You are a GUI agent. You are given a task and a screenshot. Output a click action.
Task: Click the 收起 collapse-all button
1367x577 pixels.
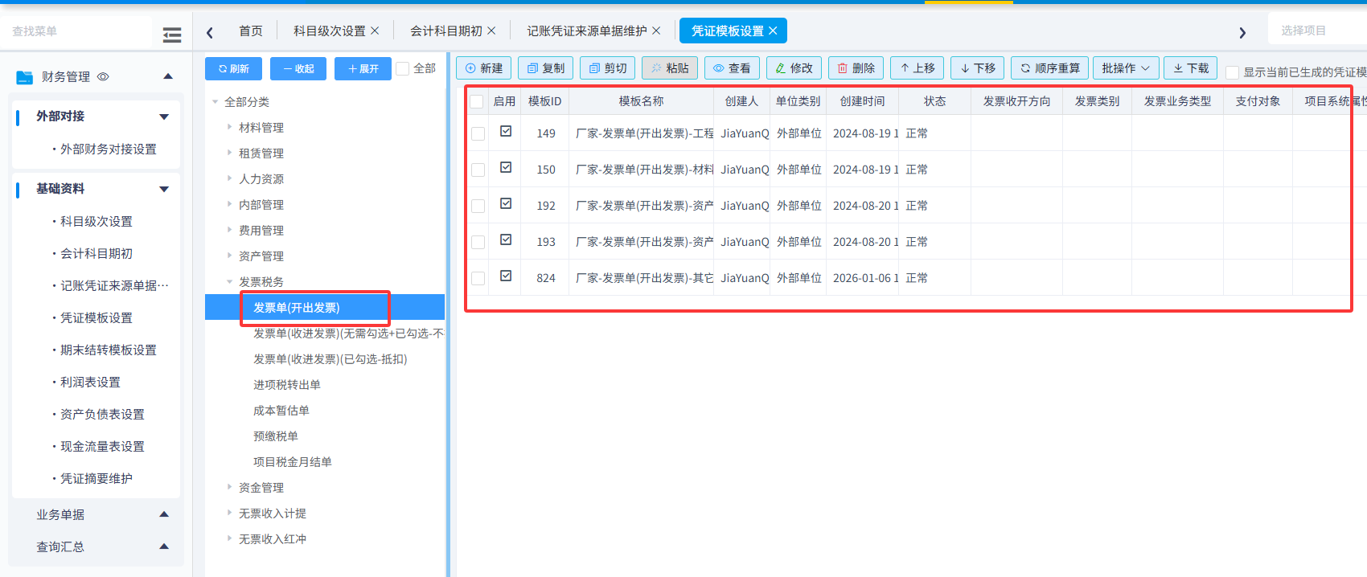[298, 69]
